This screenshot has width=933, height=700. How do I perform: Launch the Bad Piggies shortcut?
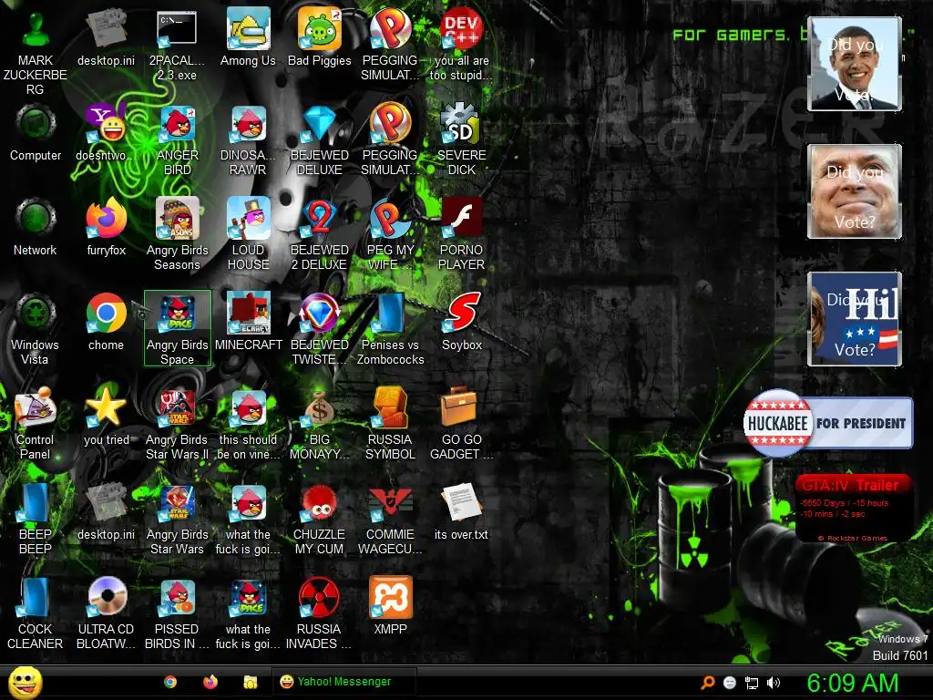click(320, 36)
